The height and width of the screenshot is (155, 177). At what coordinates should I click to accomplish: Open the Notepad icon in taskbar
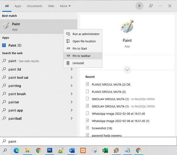[x=128, y=150]
